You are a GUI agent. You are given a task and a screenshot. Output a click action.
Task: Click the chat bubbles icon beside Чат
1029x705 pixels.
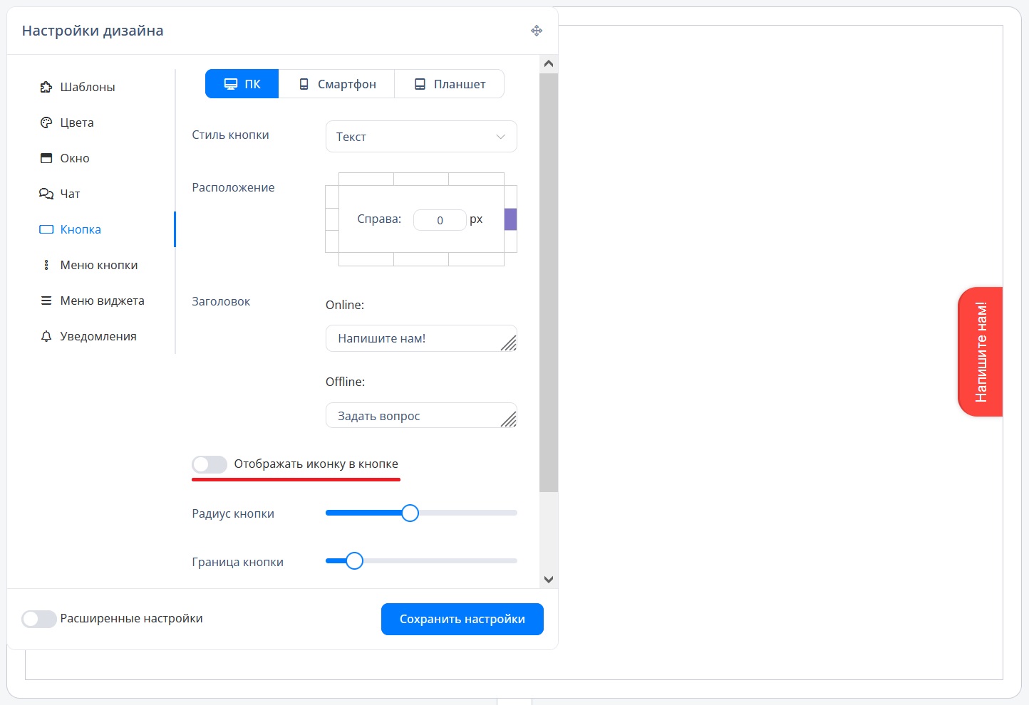(x=46, y=194)
